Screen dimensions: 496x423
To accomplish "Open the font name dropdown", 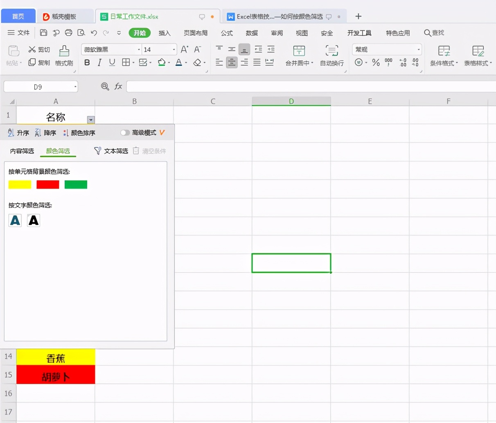I will coord(139,50).
